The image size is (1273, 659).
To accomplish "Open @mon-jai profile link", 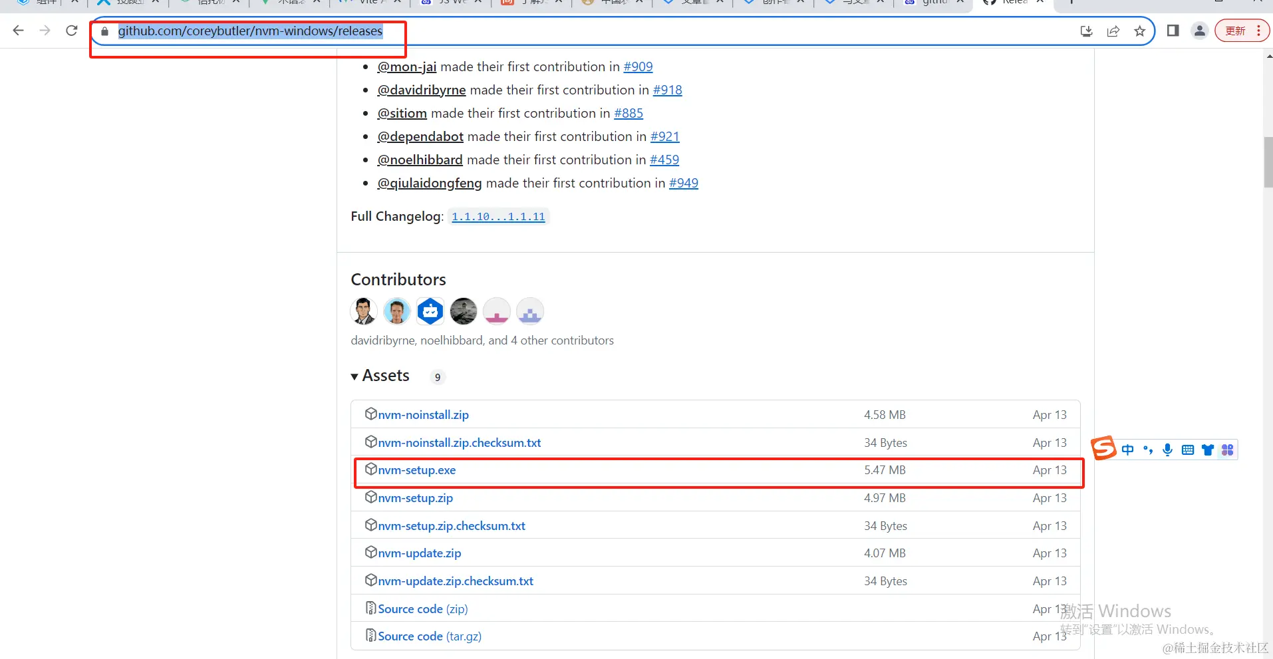I will [x=407, y=66].
